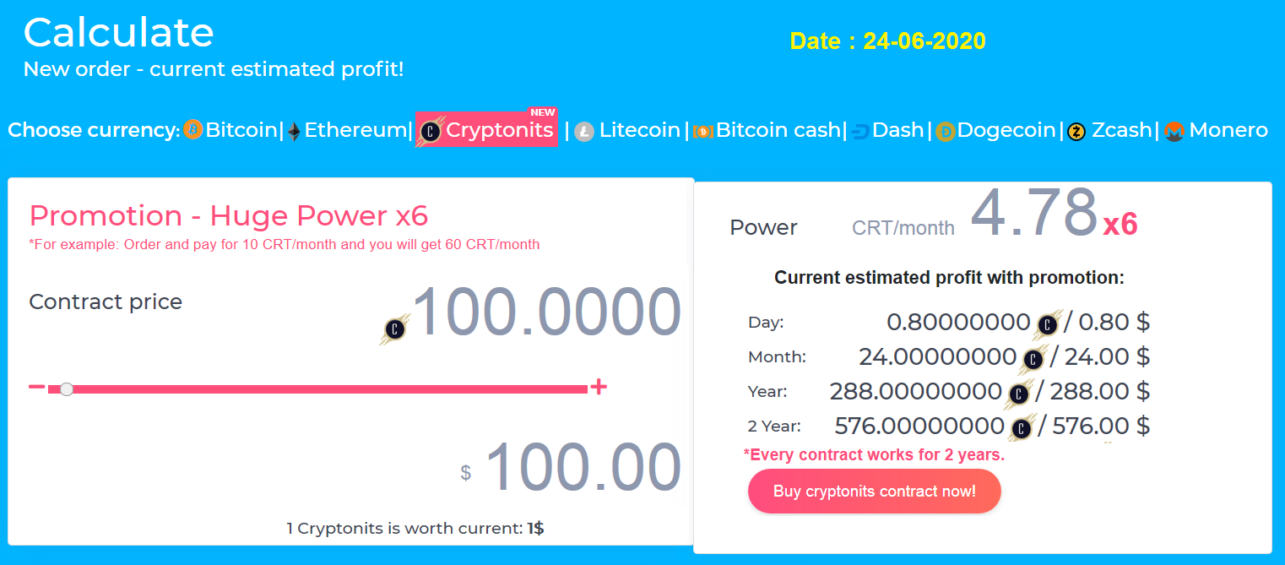Click the Bitcoin cash icon
Viewport: 1285px width, 565px height.
pos(703,132)
